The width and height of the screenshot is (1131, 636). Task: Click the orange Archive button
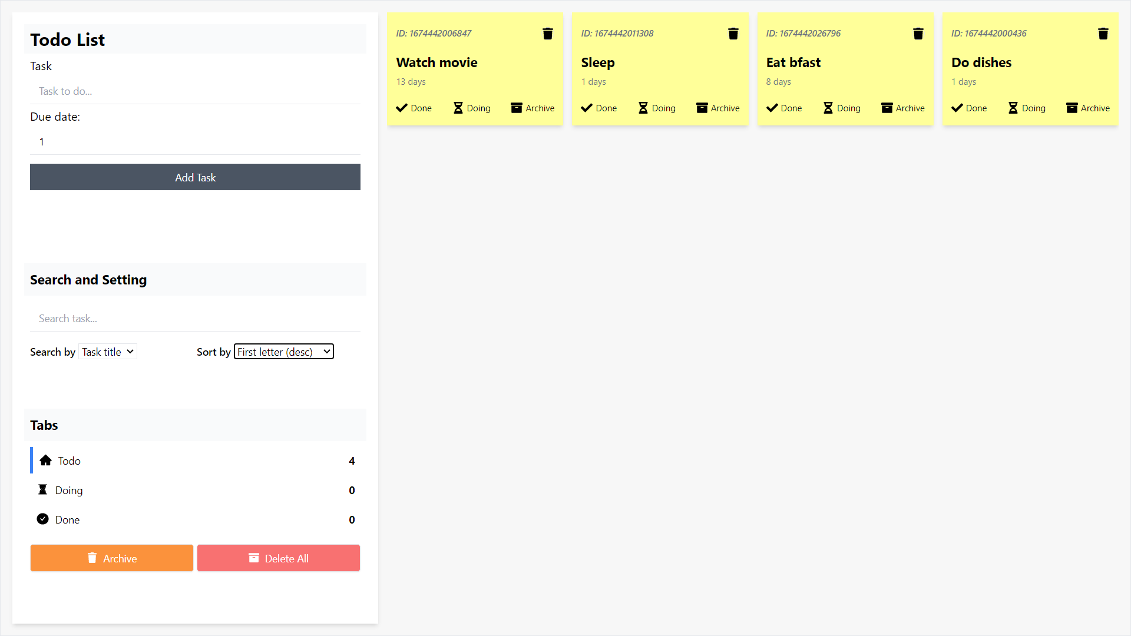(111, 558)
